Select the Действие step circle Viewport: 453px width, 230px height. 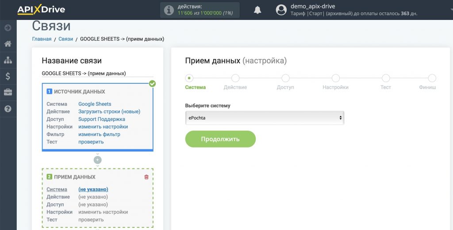235,78
